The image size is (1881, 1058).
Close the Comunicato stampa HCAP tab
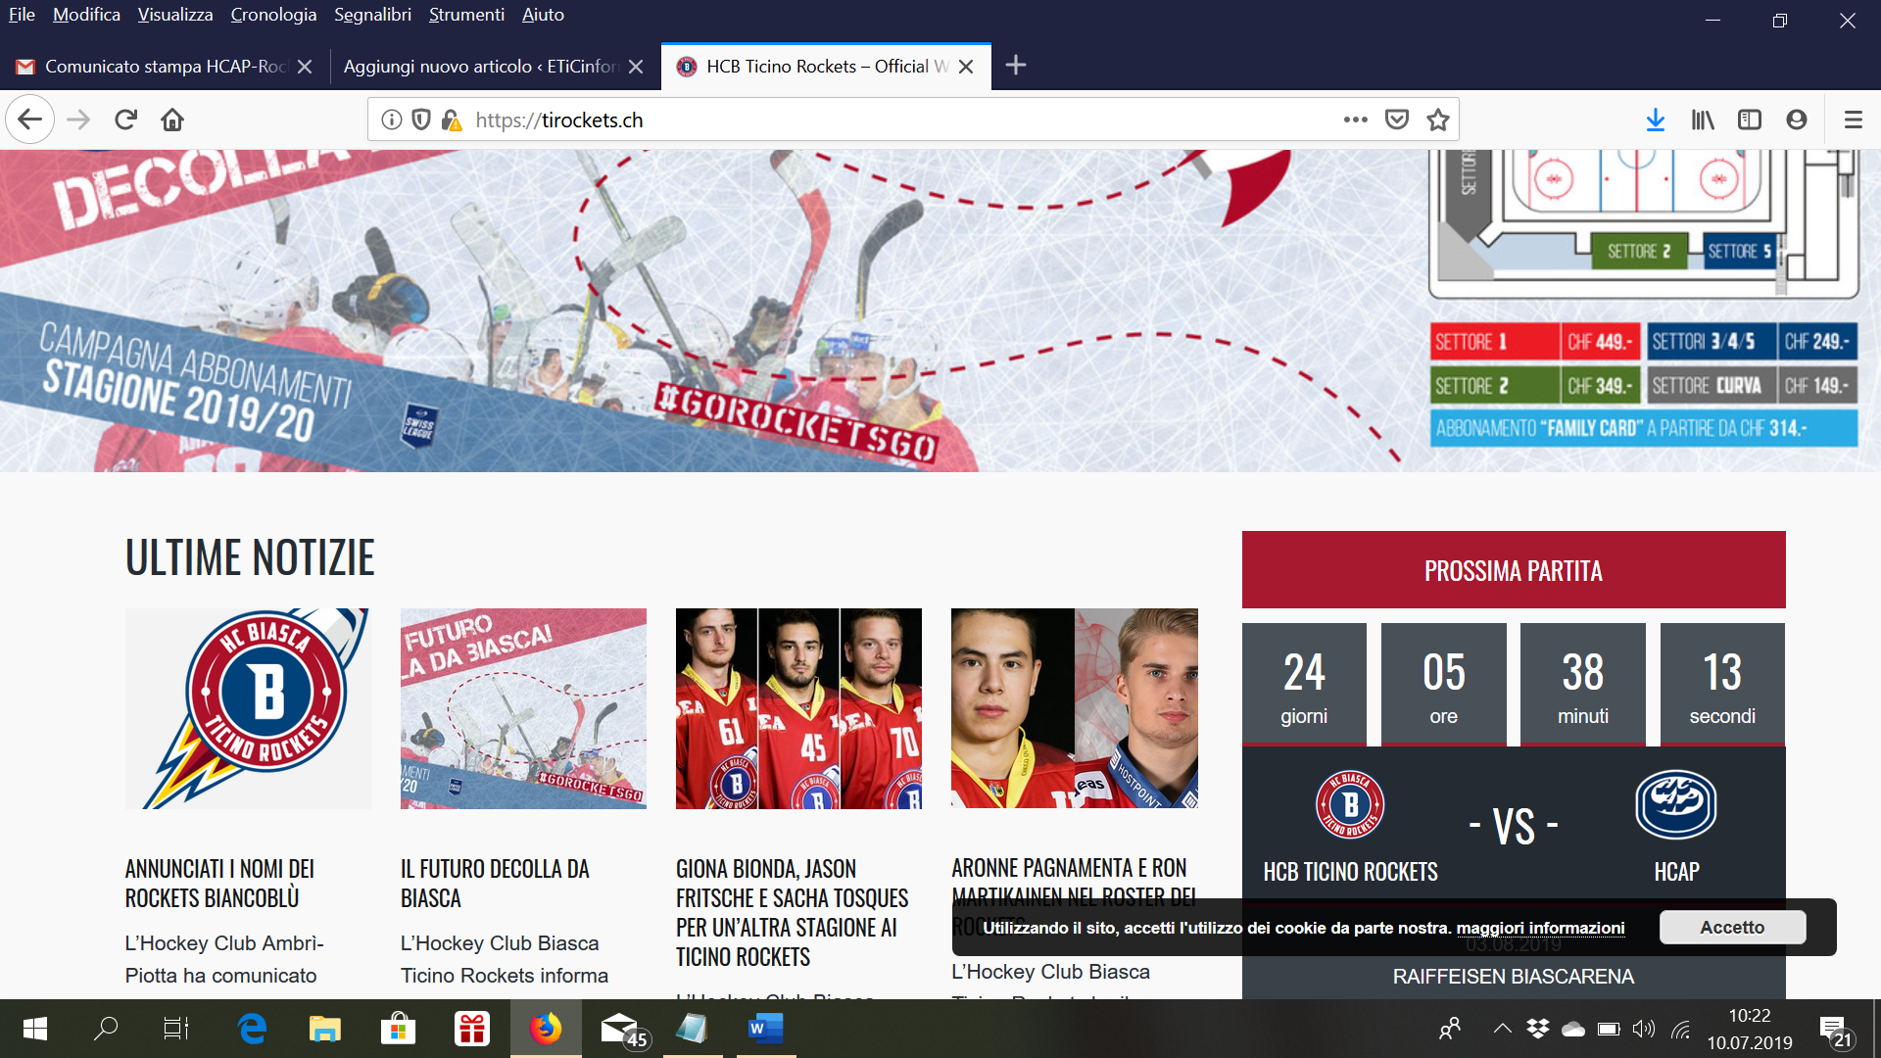(x=305, y=67)
